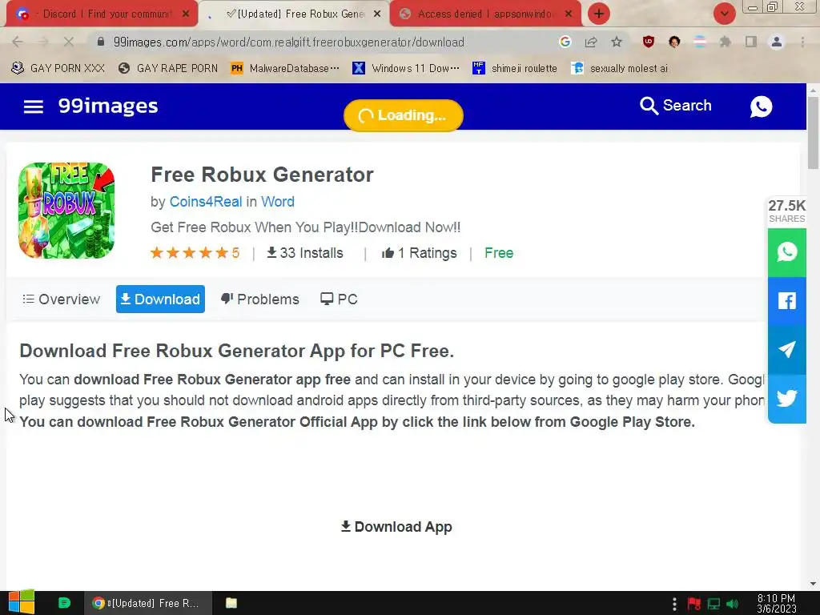Open the Search function in header

pyautogui.click(x=676, y=106)
